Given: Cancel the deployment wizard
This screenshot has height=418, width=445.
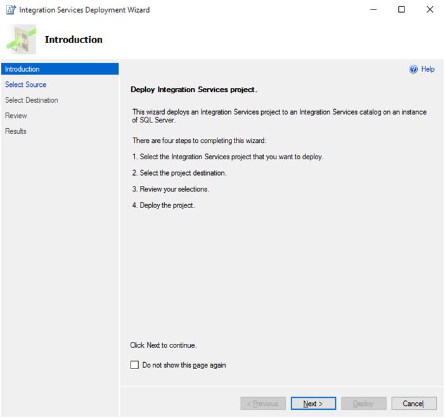Looking at the screenshot, I should click(x=414, y=403).
